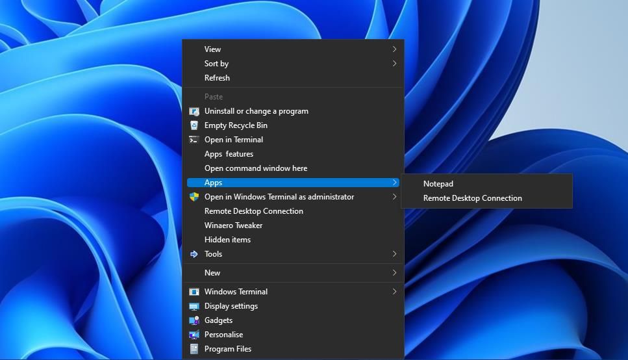Click the Program Files icon
The image size is (628, 360).
194,349
